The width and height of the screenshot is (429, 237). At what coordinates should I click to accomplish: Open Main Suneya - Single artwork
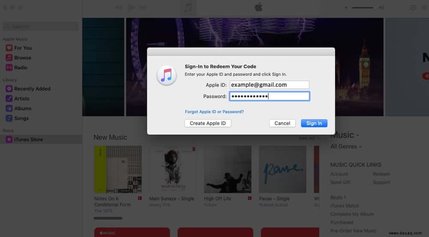point(173,169)
